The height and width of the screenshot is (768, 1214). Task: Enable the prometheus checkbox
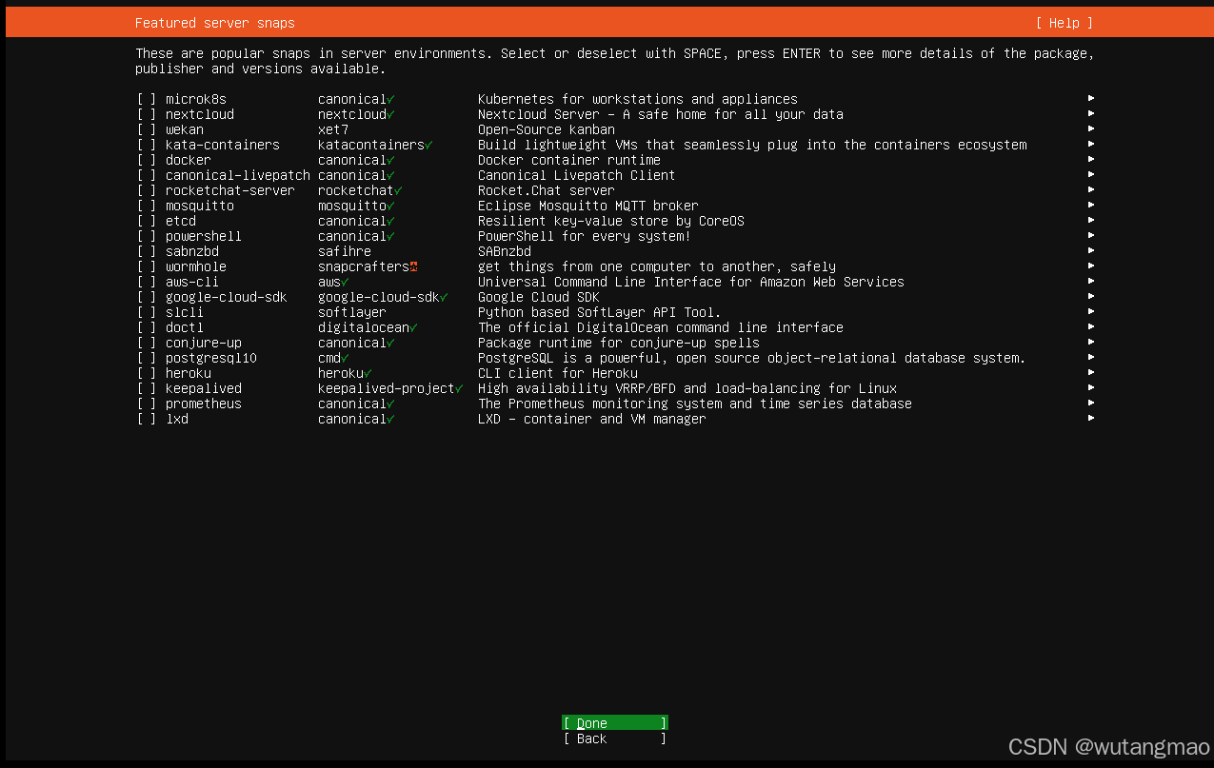146,404
